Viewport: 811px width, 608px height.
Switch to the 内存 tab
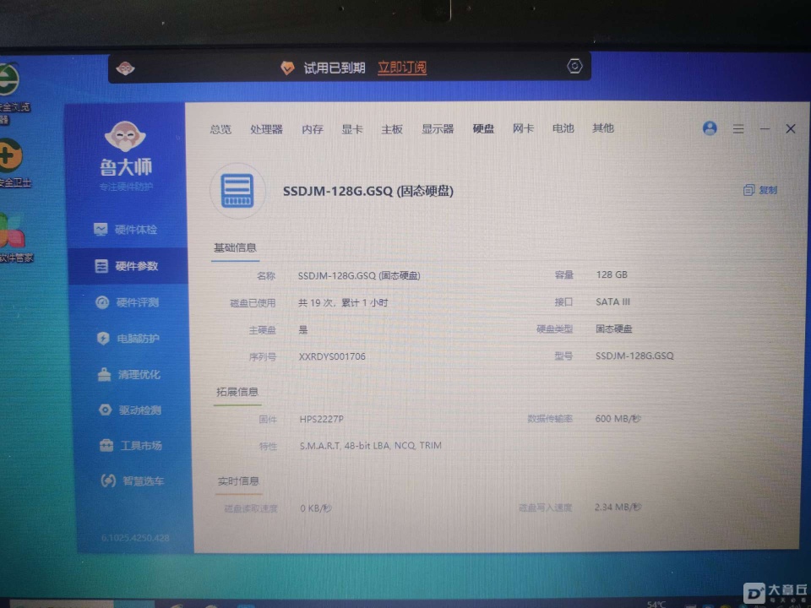point(313,129)
